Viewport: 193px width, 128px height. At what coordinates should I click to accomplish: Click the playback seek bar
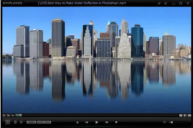pyautogui.click(x=97, y=115)
